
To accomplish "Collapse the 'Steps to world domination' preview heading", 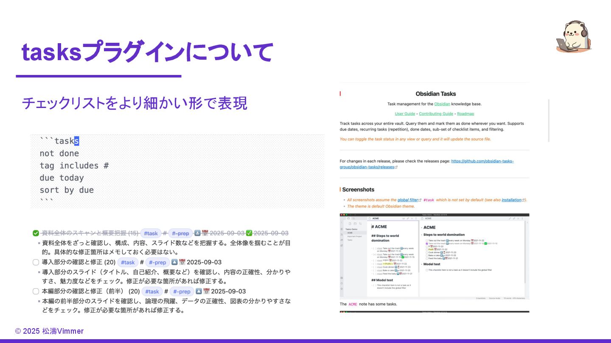I will [x=422, y=235].
